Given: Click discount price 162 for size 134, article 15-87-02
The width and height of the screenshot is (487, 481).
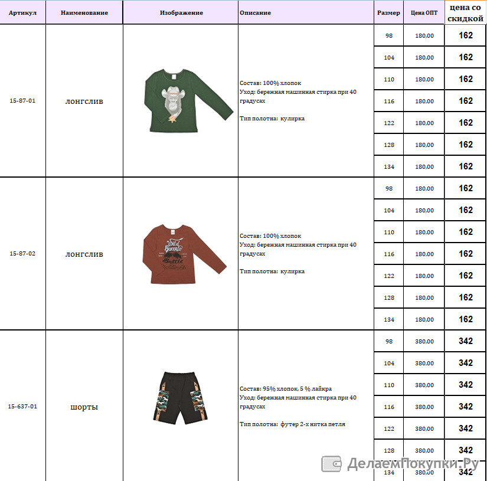Looking at the screenshot, I should tap(465, 319).
